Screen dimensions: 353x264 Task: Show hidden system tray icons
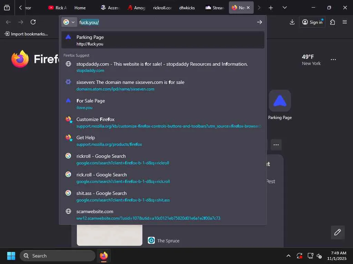point(289,256)
